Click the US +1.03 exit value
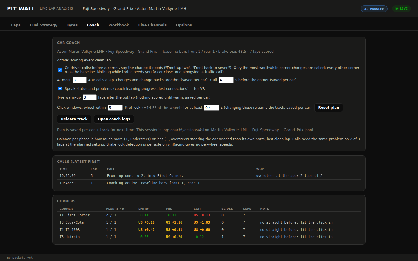 [202, 222]
